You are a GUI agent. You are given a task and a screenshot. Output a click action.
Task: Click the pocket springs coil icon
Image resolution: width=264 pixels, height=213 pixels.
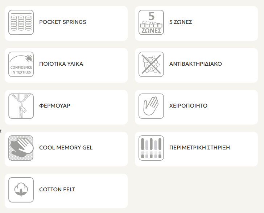21,22
